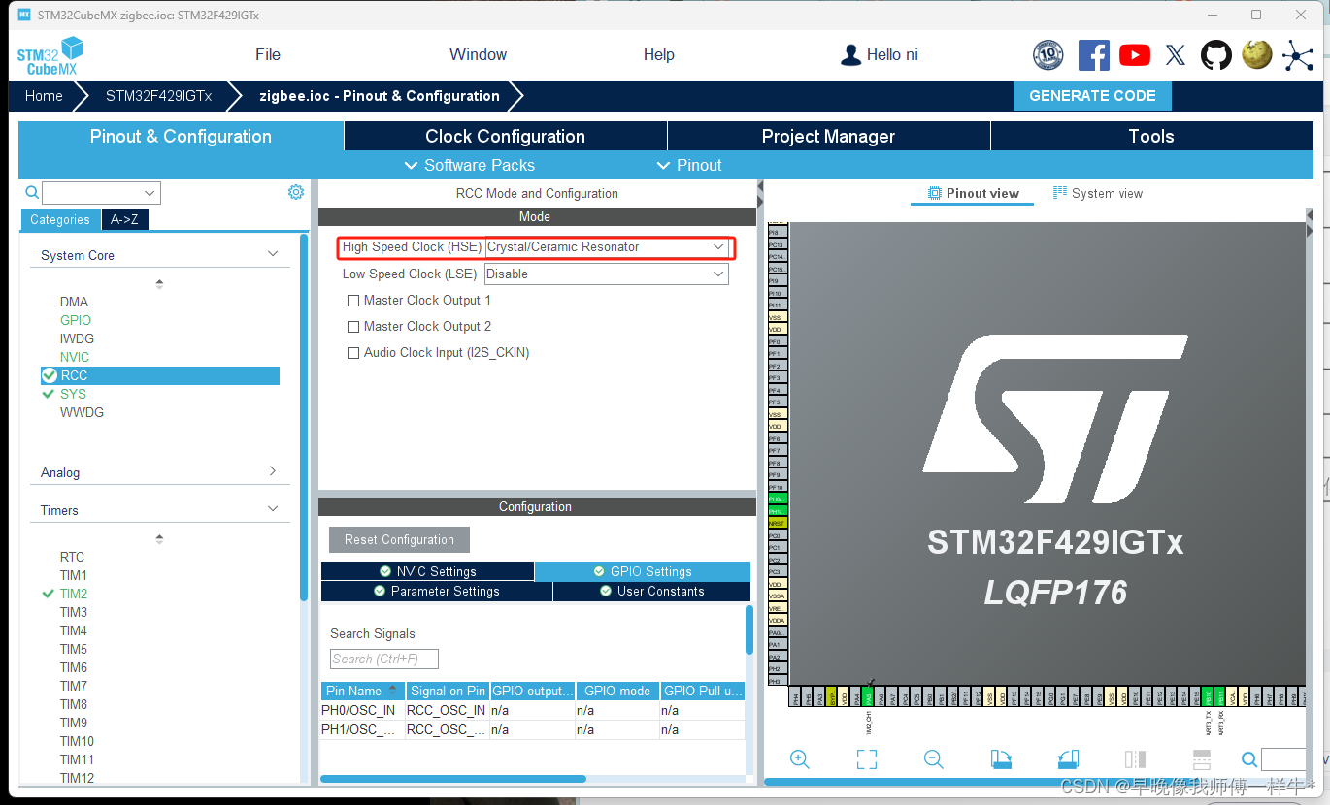Select GPIO in System Core
Viewport: 1330px width, 805px height.
(x=76, y=320)
